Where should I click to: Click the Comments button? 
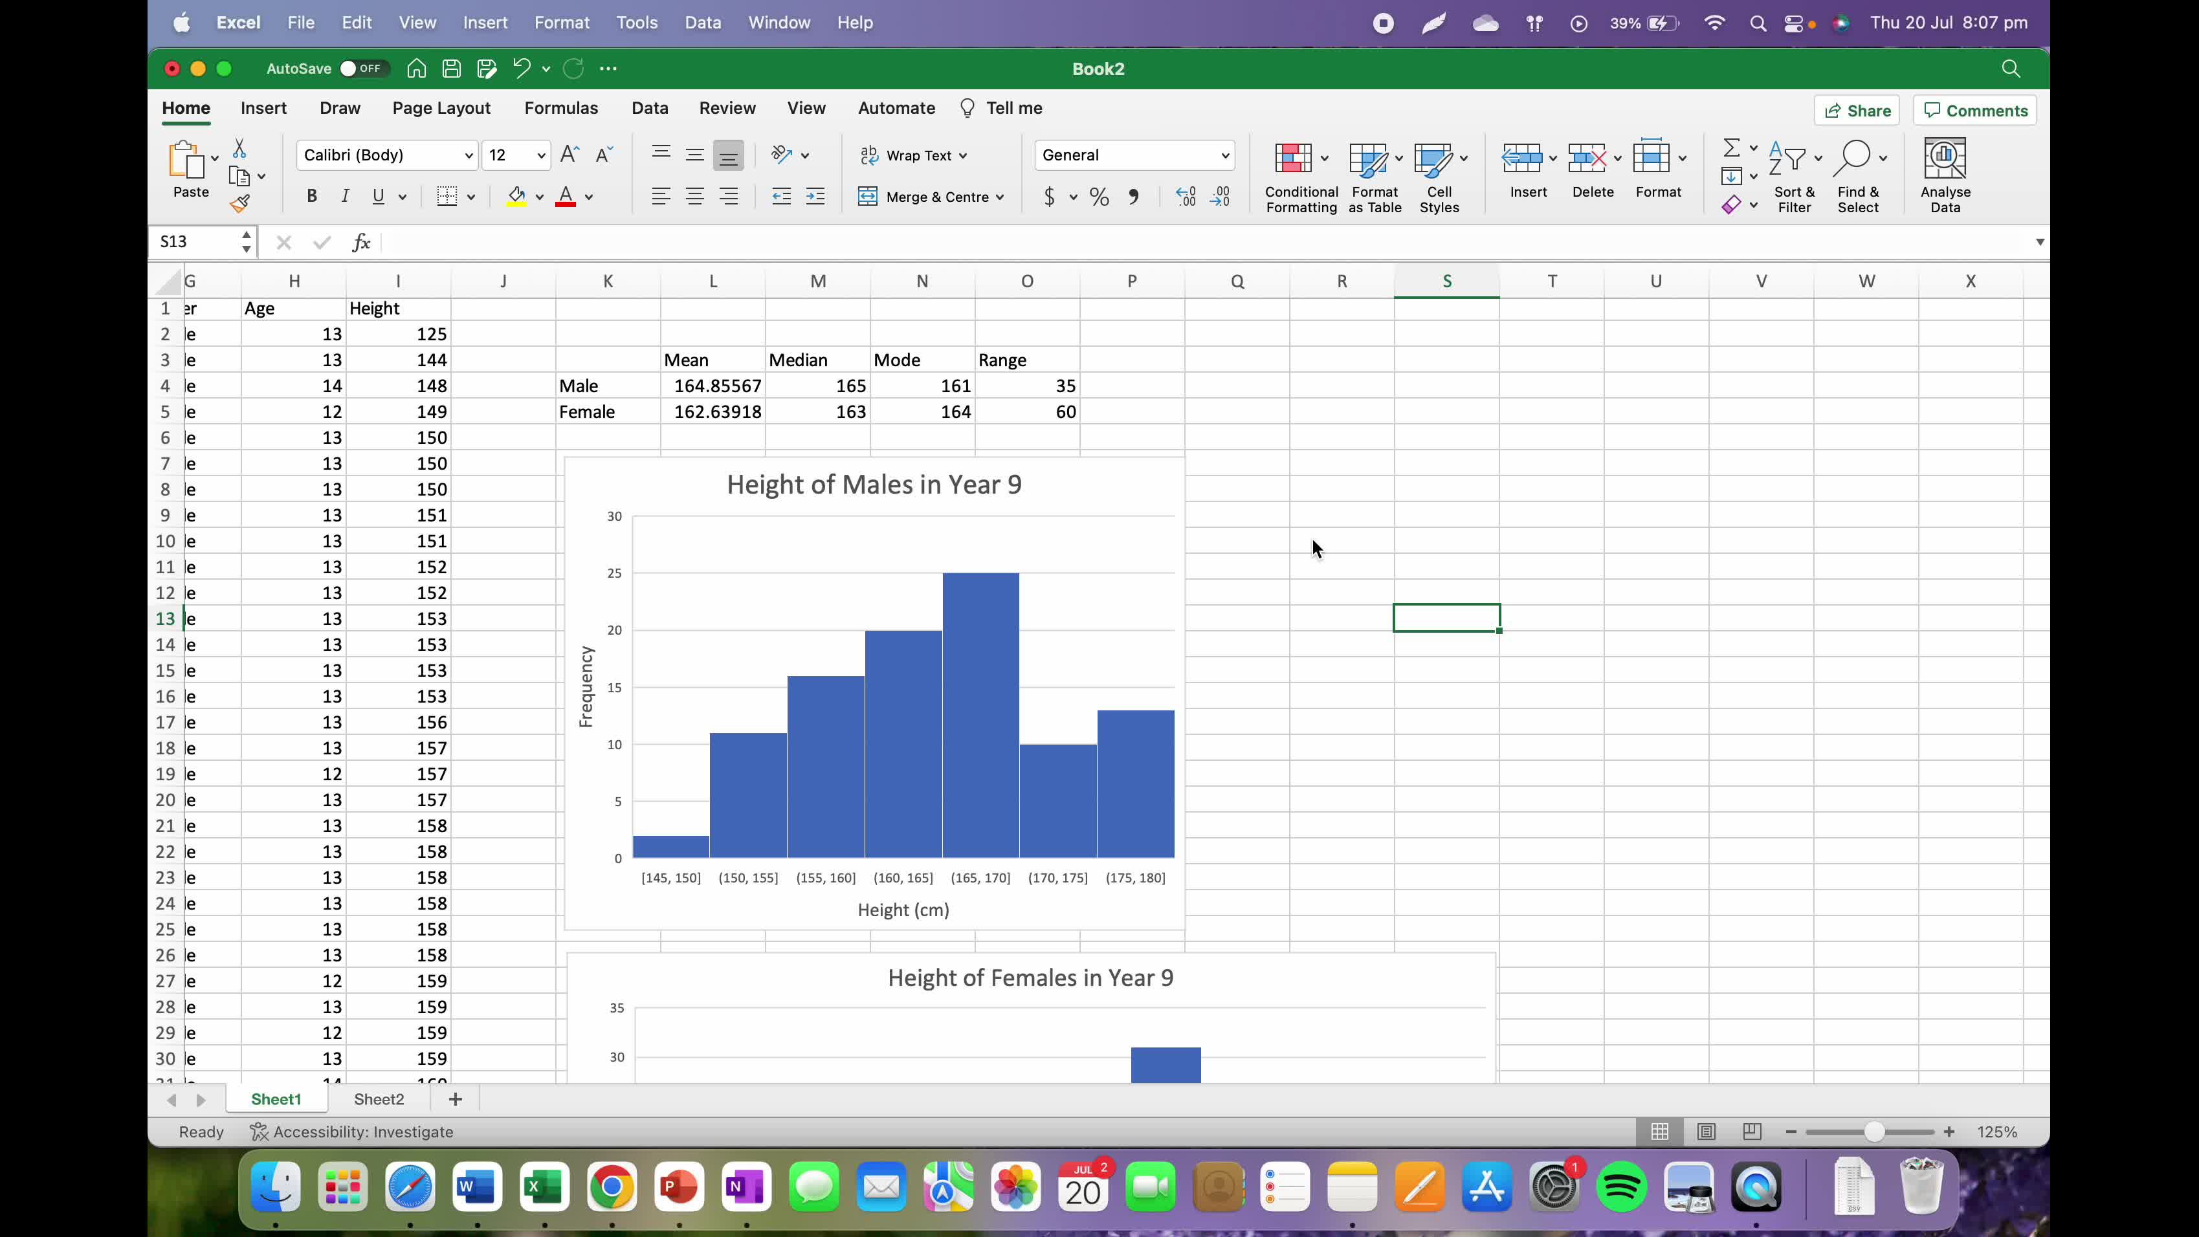point(1974,110)
